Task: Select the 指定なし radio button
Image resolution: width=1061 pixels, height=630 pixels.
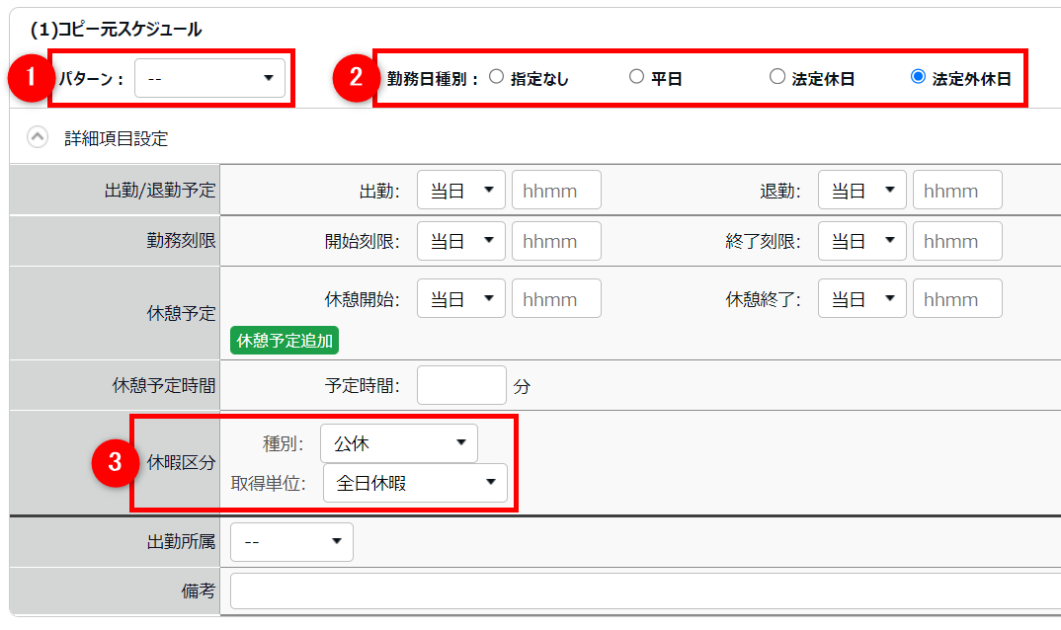Action: [x=496, y=77]
